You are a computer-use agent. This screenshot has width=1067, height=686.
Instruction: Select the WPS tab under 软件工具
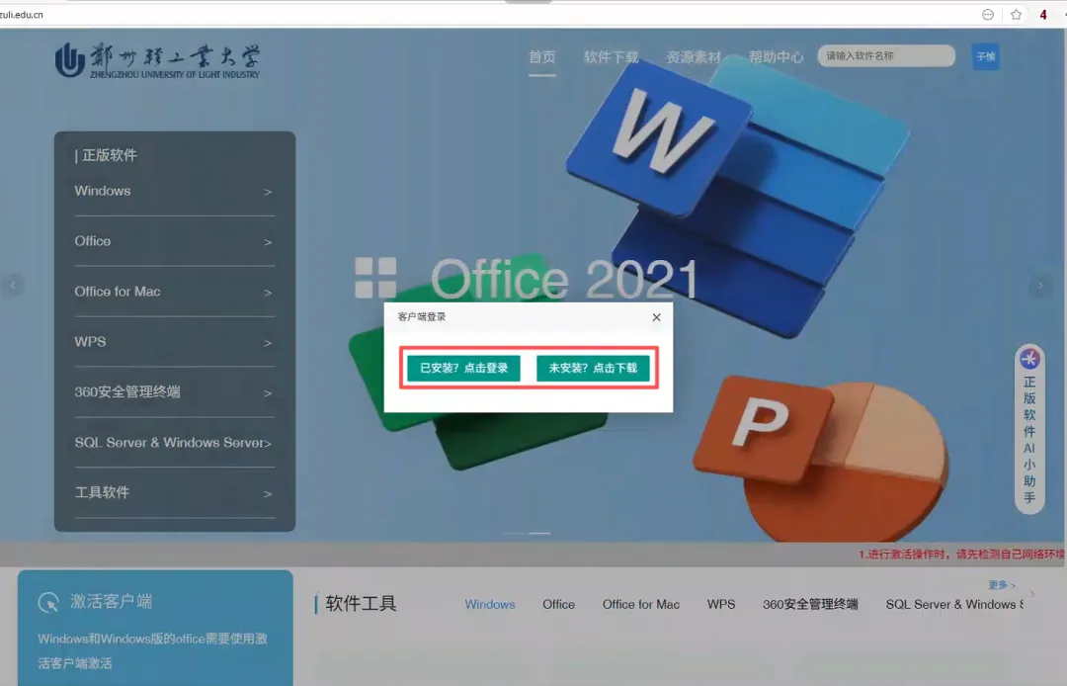point(721,604)
